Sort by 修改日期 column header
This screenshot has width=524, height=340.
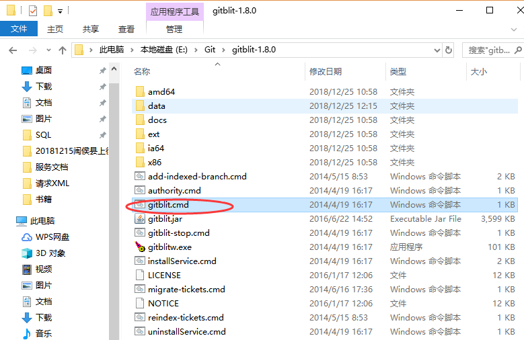pos(326,71)
